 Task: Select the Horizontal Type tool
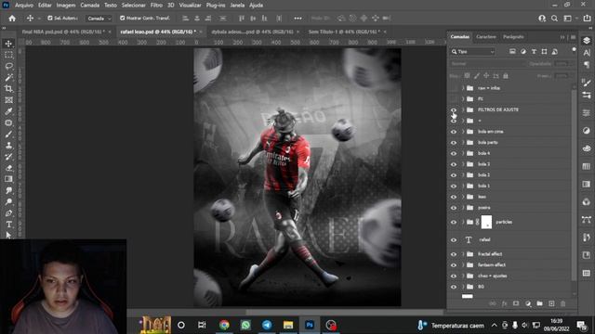pos(8,225)
